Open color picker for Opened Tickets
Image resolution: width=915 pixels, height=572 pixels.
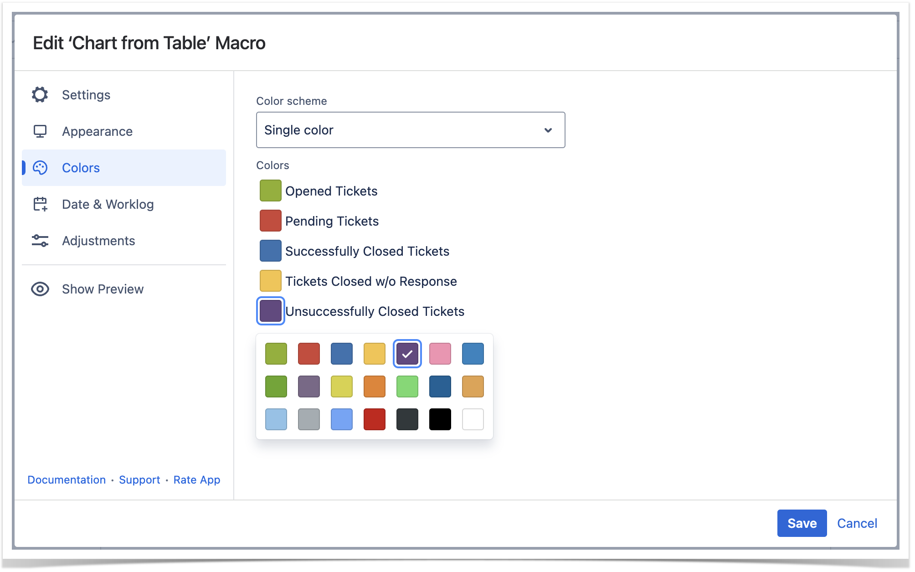(x=270, y=191)
